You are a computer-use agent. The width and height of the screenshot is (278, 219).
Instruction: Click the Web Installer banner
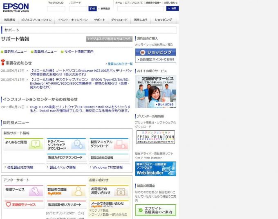click(x=156, y=169)
